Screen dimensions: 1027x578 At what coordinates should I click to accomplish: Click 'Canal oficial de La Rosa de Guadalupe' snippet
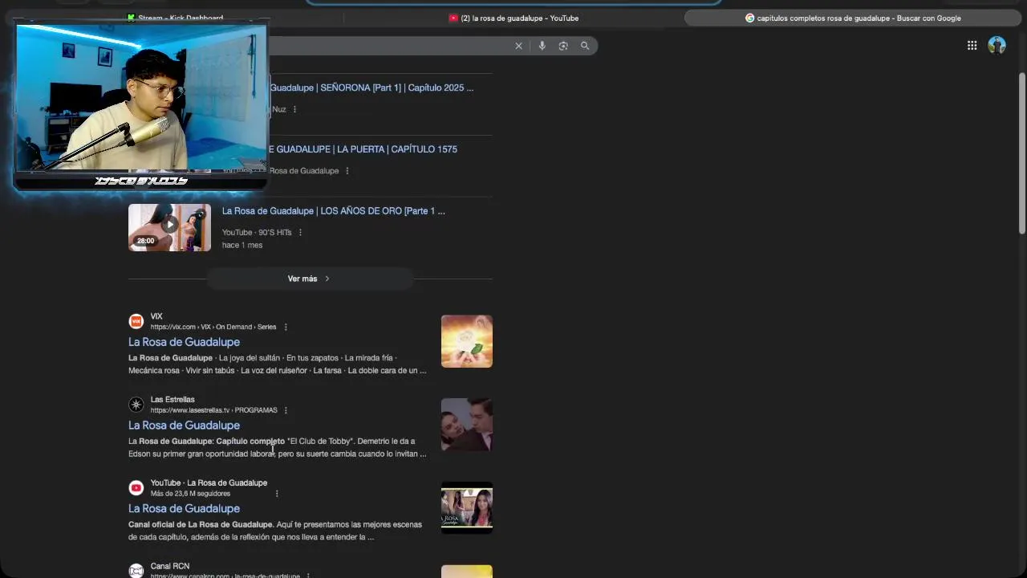(x=201, y=525)
